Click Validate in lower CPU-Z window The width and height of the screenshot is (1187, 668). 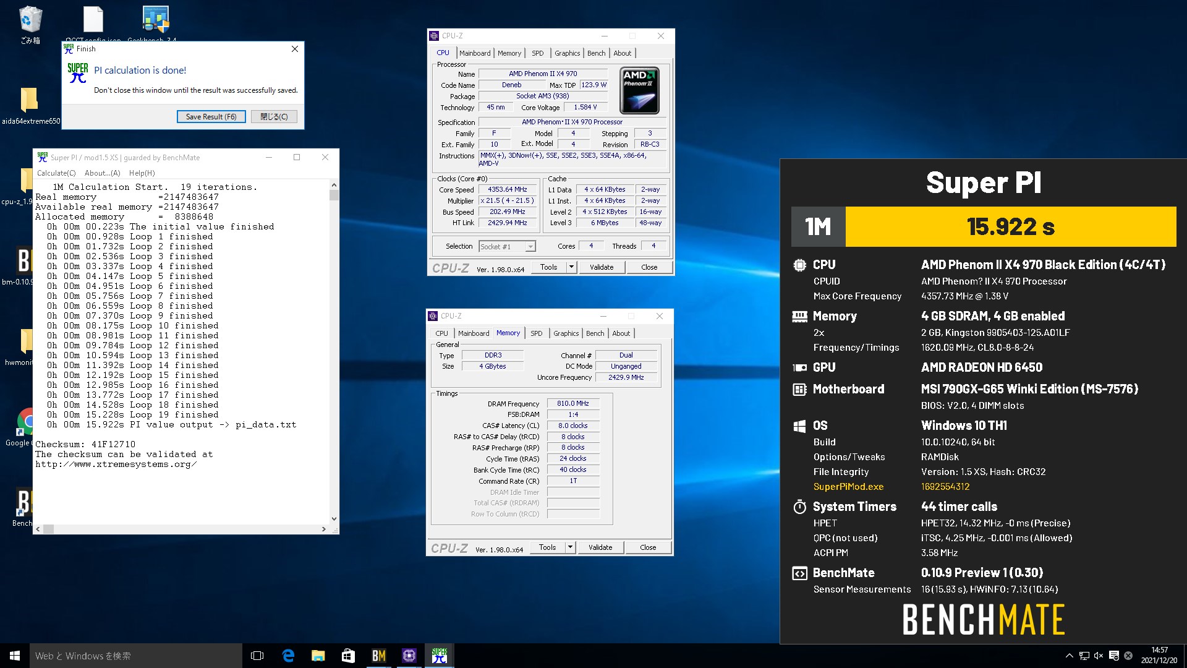tap(600, 547)
